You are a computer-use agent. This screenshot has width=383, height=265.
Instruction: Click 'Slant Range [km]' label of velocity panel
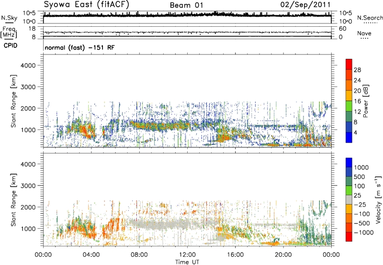click(13, 200)
